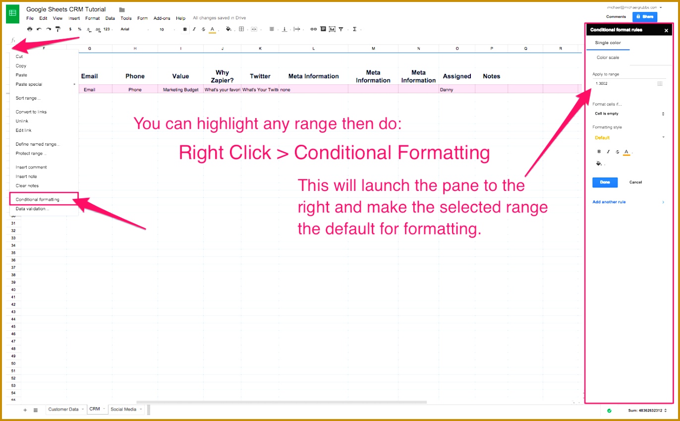Open the account email dropdown arrow

661,8
